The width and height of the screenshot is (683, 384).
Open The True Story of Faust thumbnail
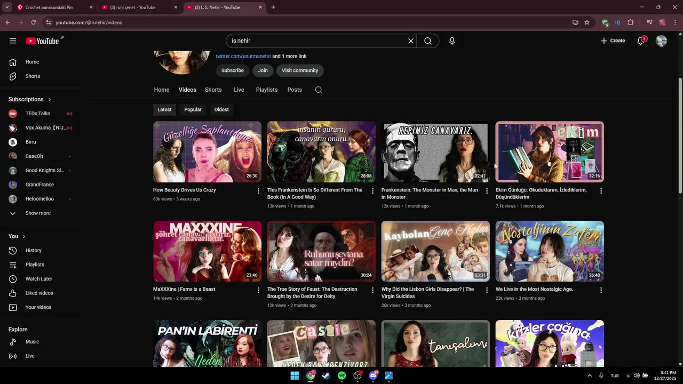[x=321, y=251]
